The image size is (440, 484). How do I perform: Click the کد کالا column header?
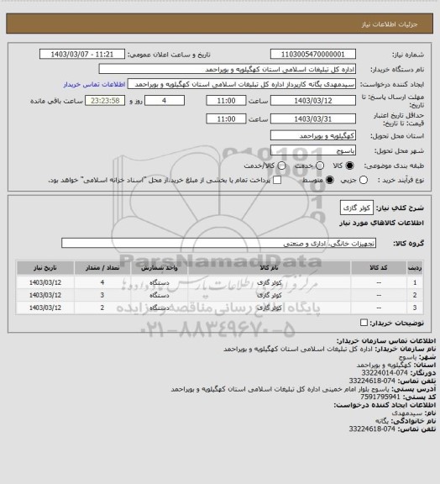click(x=379, y=267)
